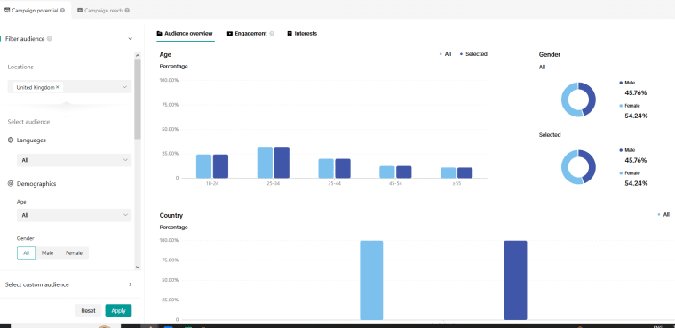Click the Locations label
Image resolution: width=675 pixels, height=328 pixels.
coord(20,68)
